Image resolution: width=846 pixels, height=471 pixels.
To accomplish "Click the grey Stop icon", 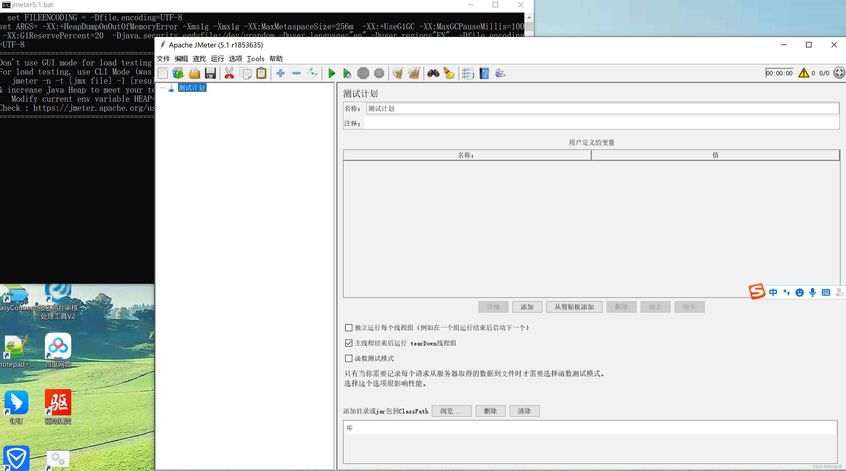I will tap(363, 73).
